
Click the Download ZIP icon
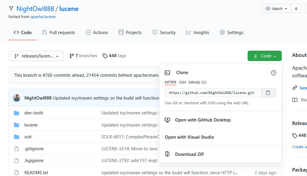(x=167, y=154)
